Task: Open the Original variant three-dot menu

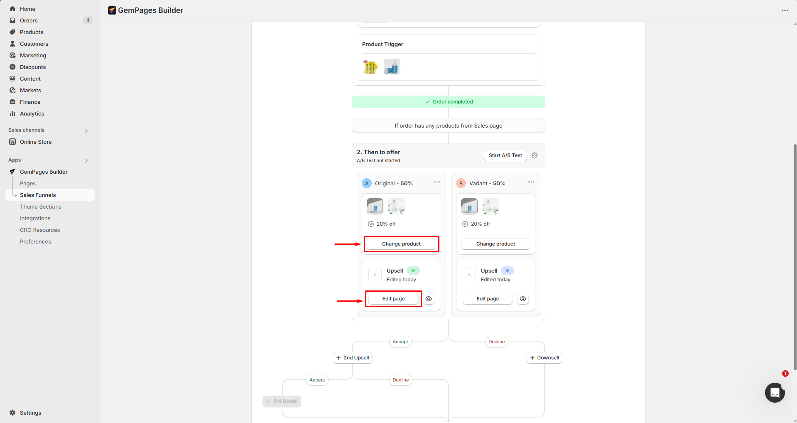Action: click(x=437, y=182)
